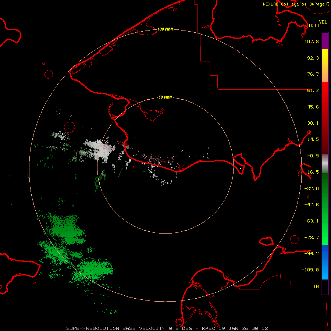
Task: Click the purple segment of color bar
Action: click(x=325, y=41)
